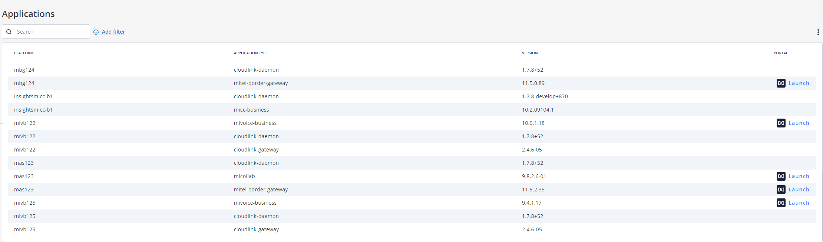823x242 pixels.
Task: Click the plus circle icon beside Add filter
Action: coord(96,32)
